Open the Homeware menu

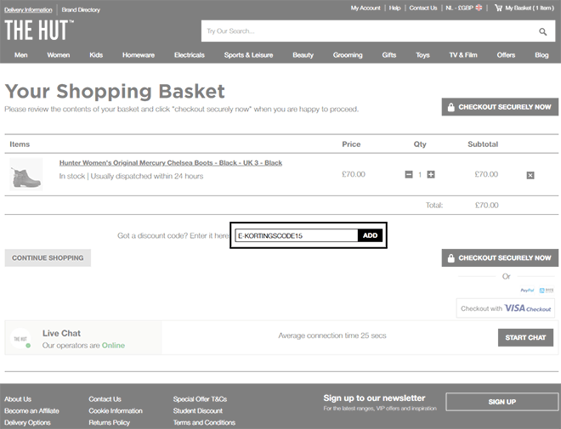click(x=139, y=55)
